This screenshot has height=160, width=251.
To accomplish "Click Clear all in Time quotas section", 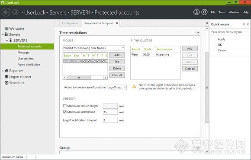I will click(x=190, y=69).
